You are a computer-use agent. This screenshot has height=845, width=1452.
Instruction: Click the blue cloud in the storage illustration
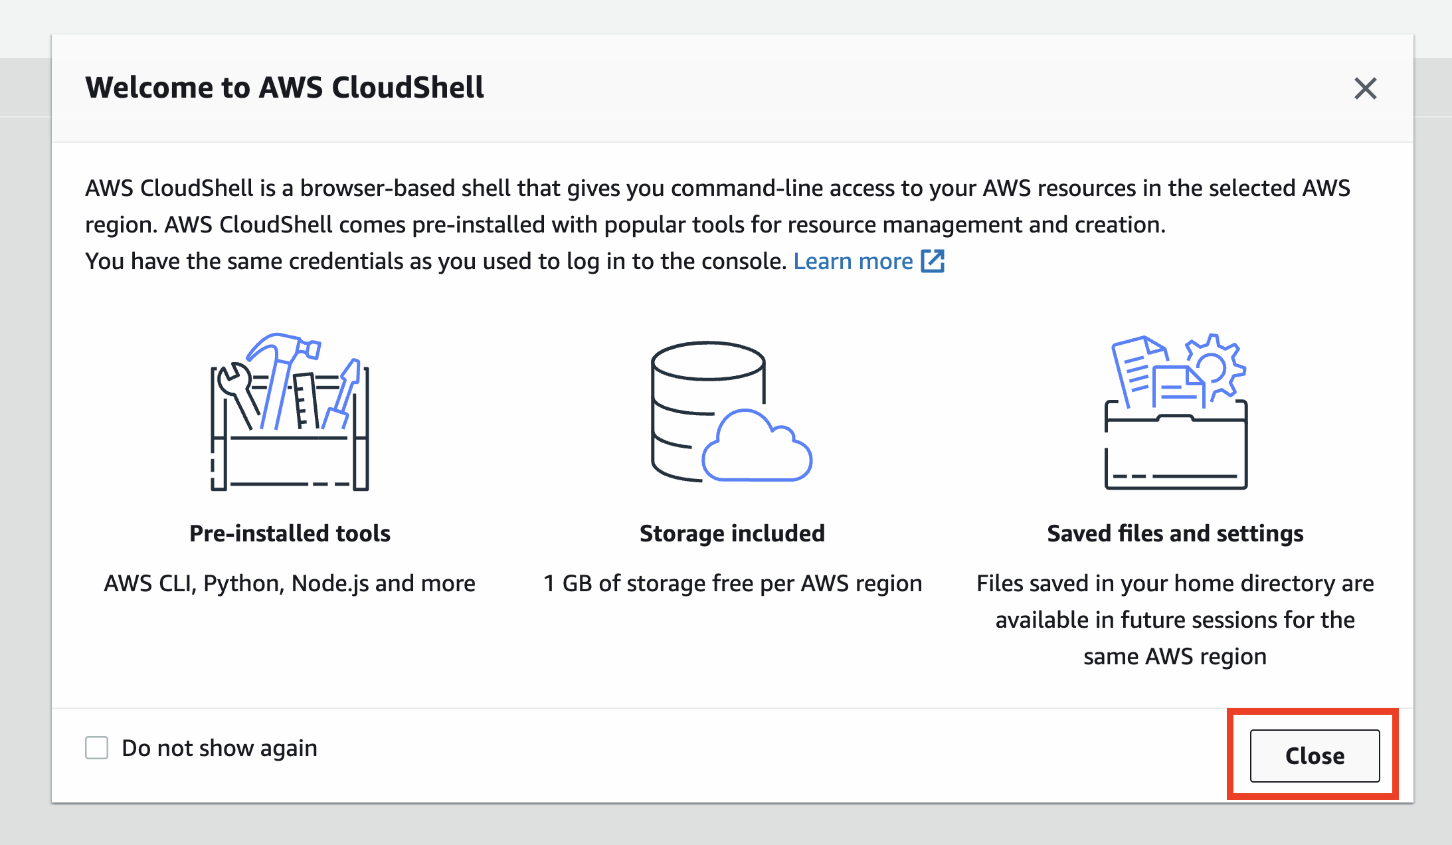coord(757,445)
